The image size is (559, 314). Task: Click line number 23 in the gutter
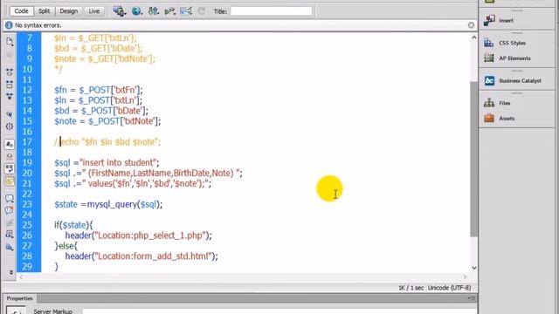(27, 204)
